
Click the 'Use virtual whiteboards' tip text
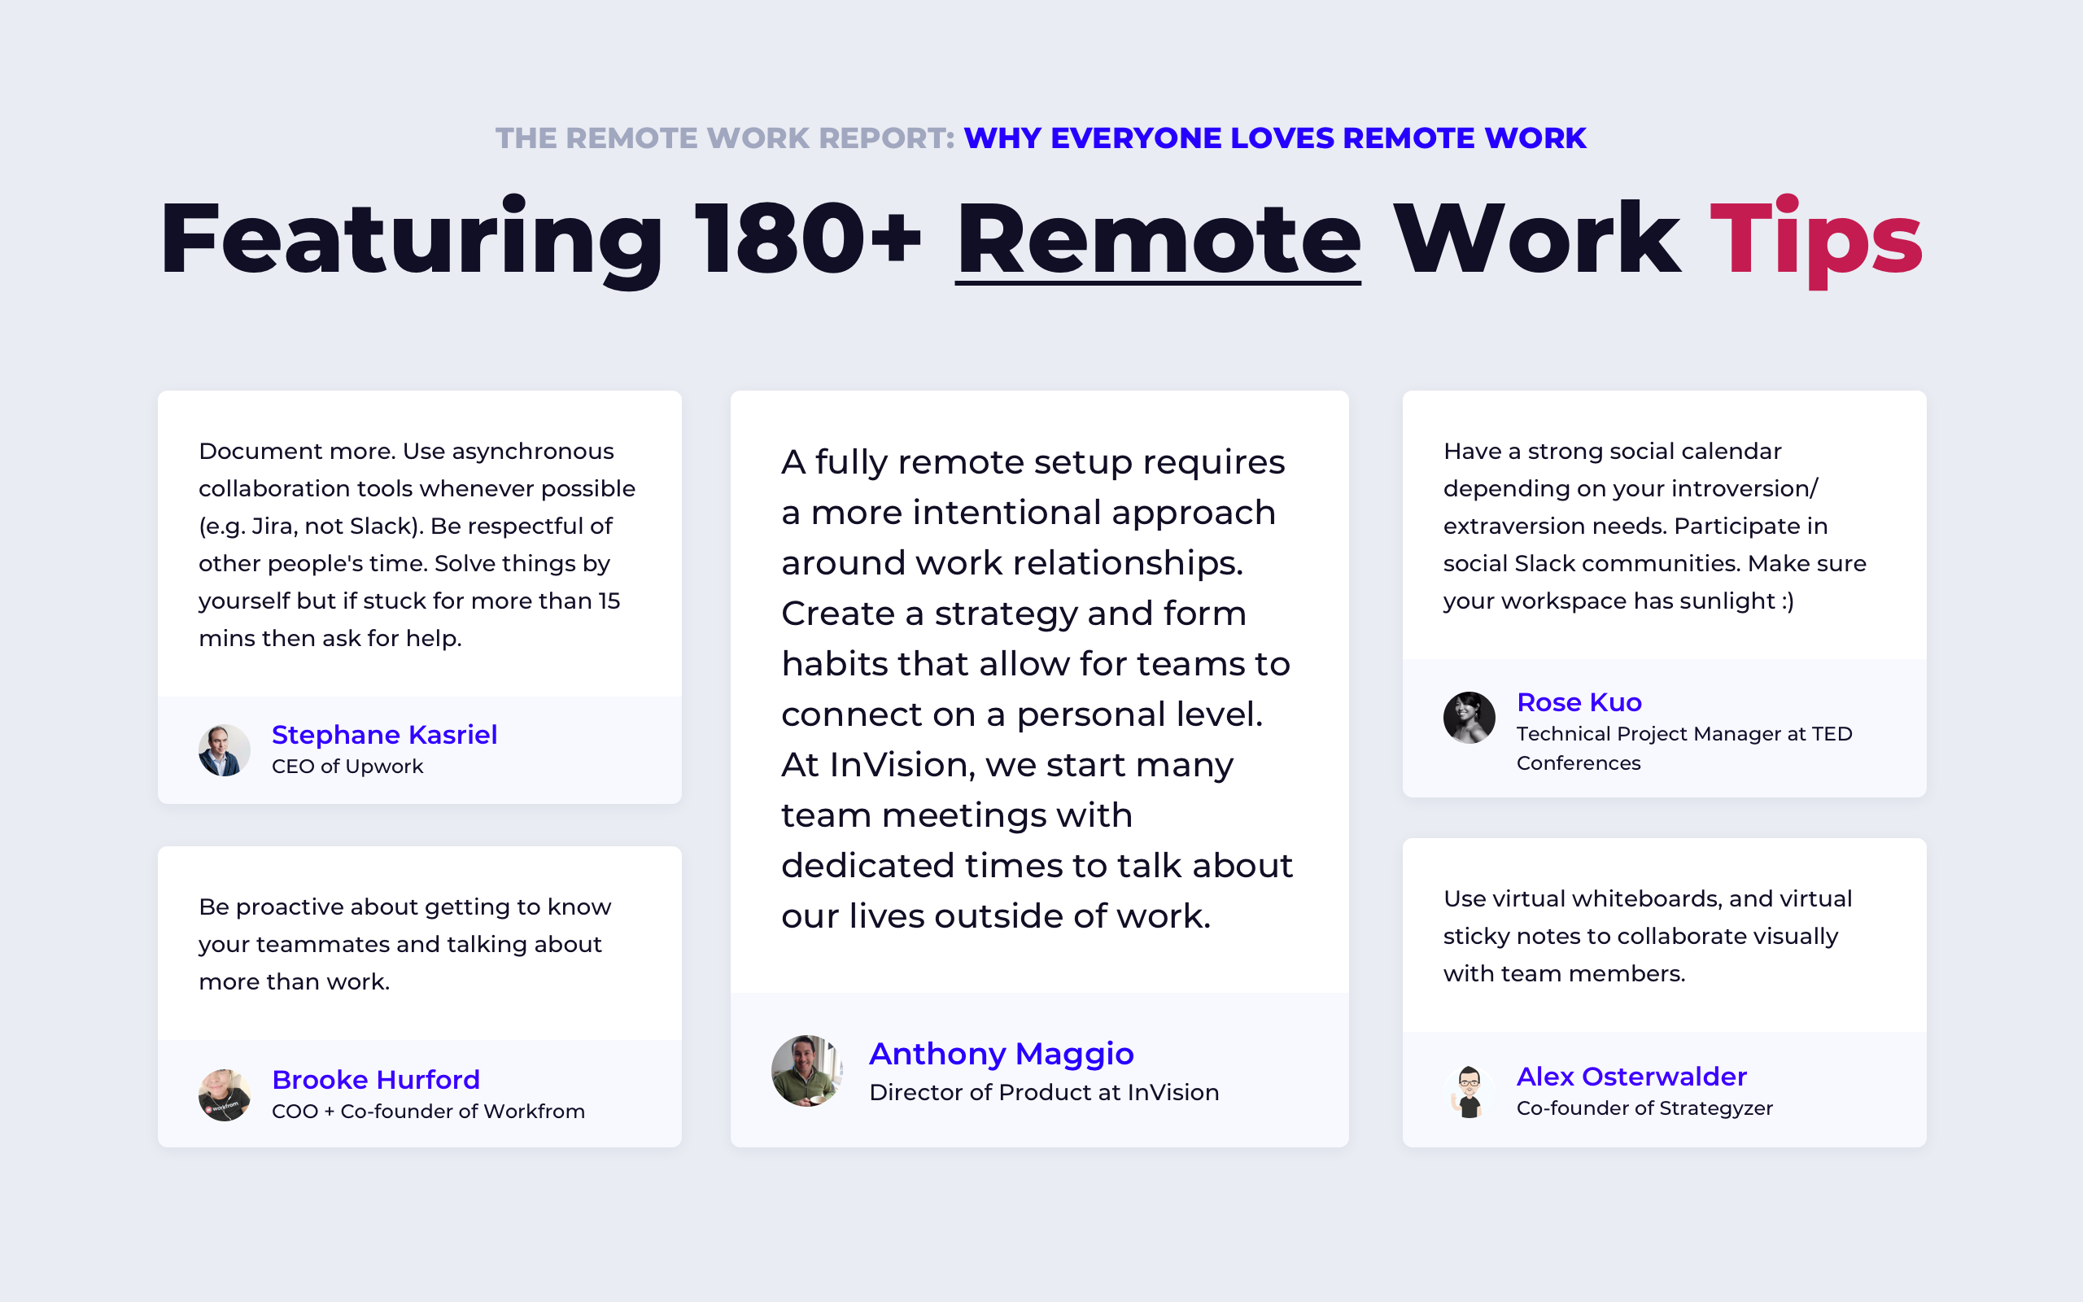coord(1647,936)
